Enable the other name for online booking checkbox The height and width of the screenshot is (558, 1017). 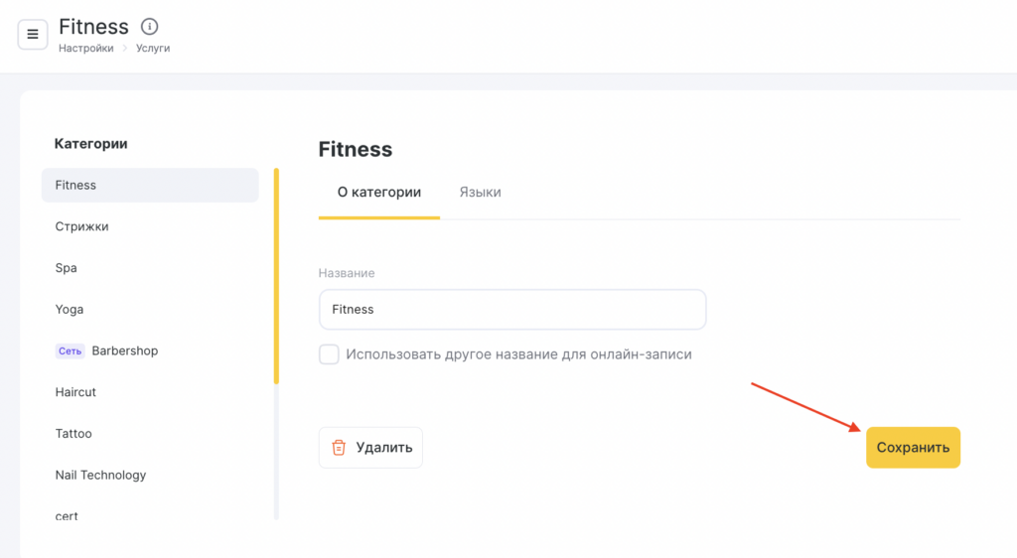(x=329, y=354)
